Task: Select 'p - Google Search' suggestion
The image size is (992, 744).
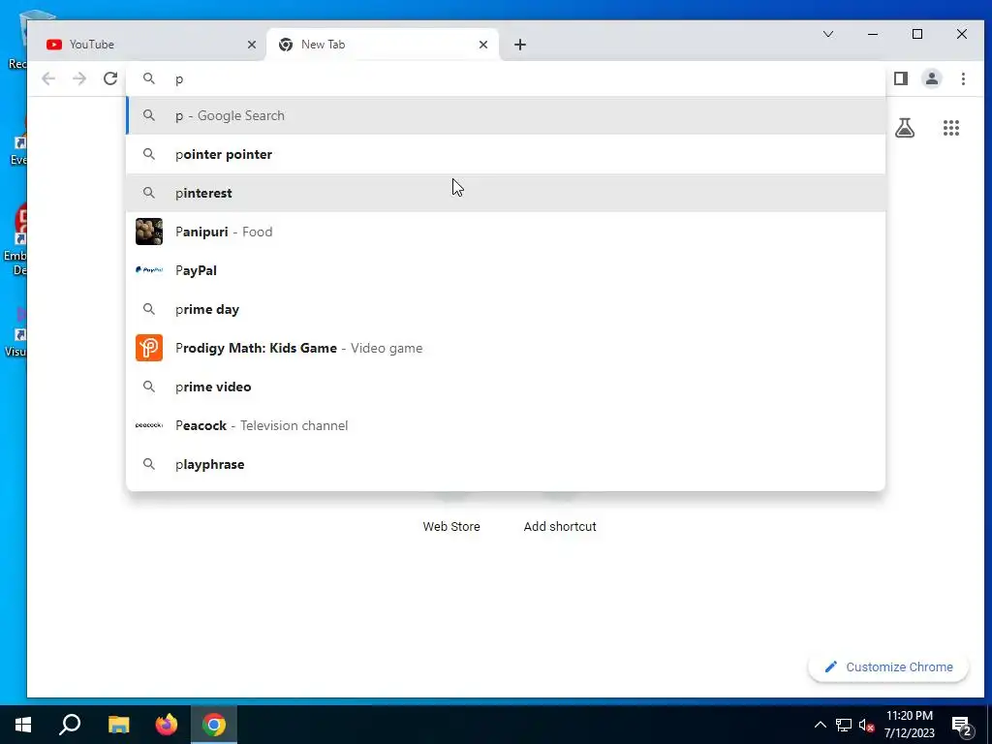Action: (506, 116)
